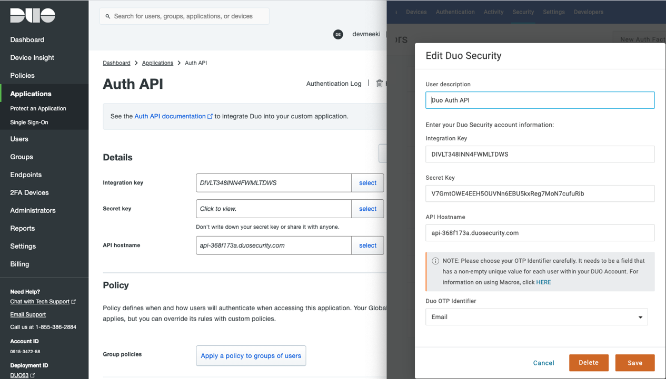Click the search magnifier icon

pyautogui.click(x=108, y=16)
